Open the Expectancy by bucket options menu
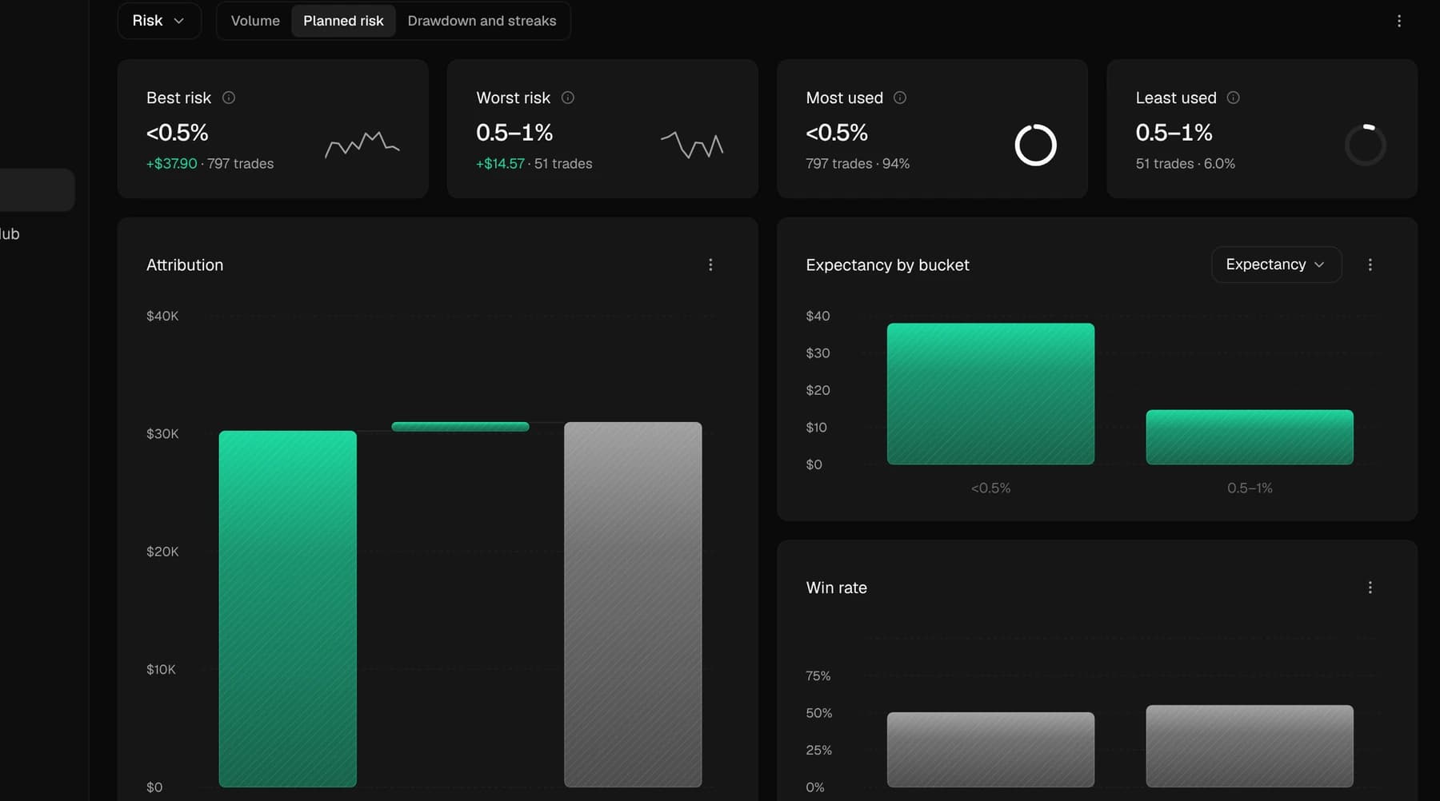 (1370, 265)
